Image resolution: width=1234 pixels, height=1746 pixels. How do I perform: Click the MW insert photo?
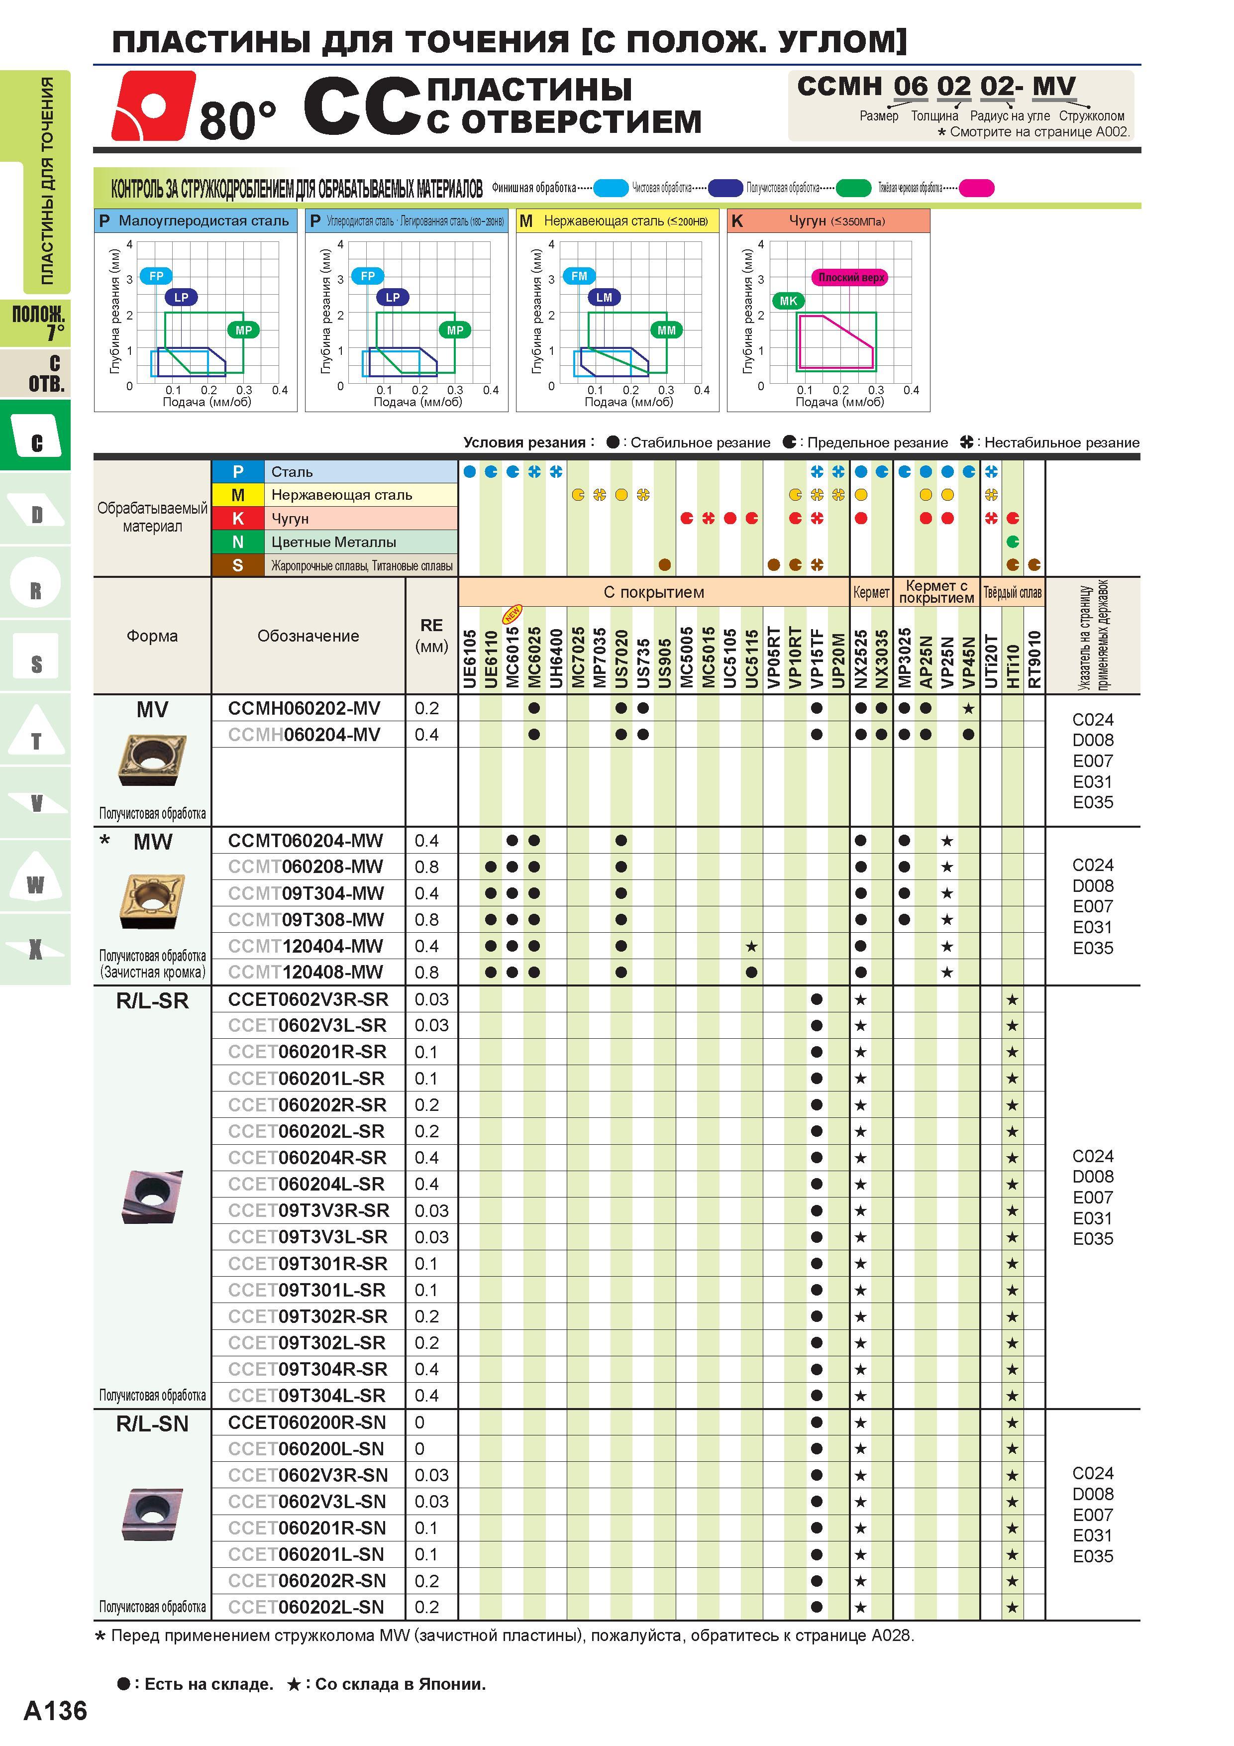coord(152,902)
